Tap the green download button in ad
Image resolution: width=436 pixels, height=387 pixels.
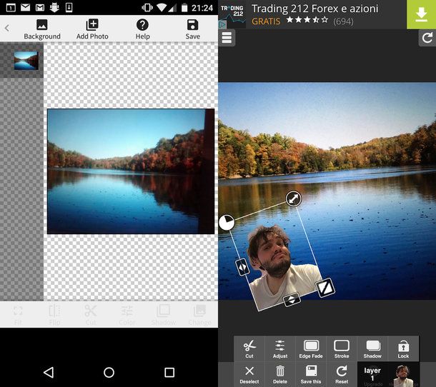click(x=421, y=14)
